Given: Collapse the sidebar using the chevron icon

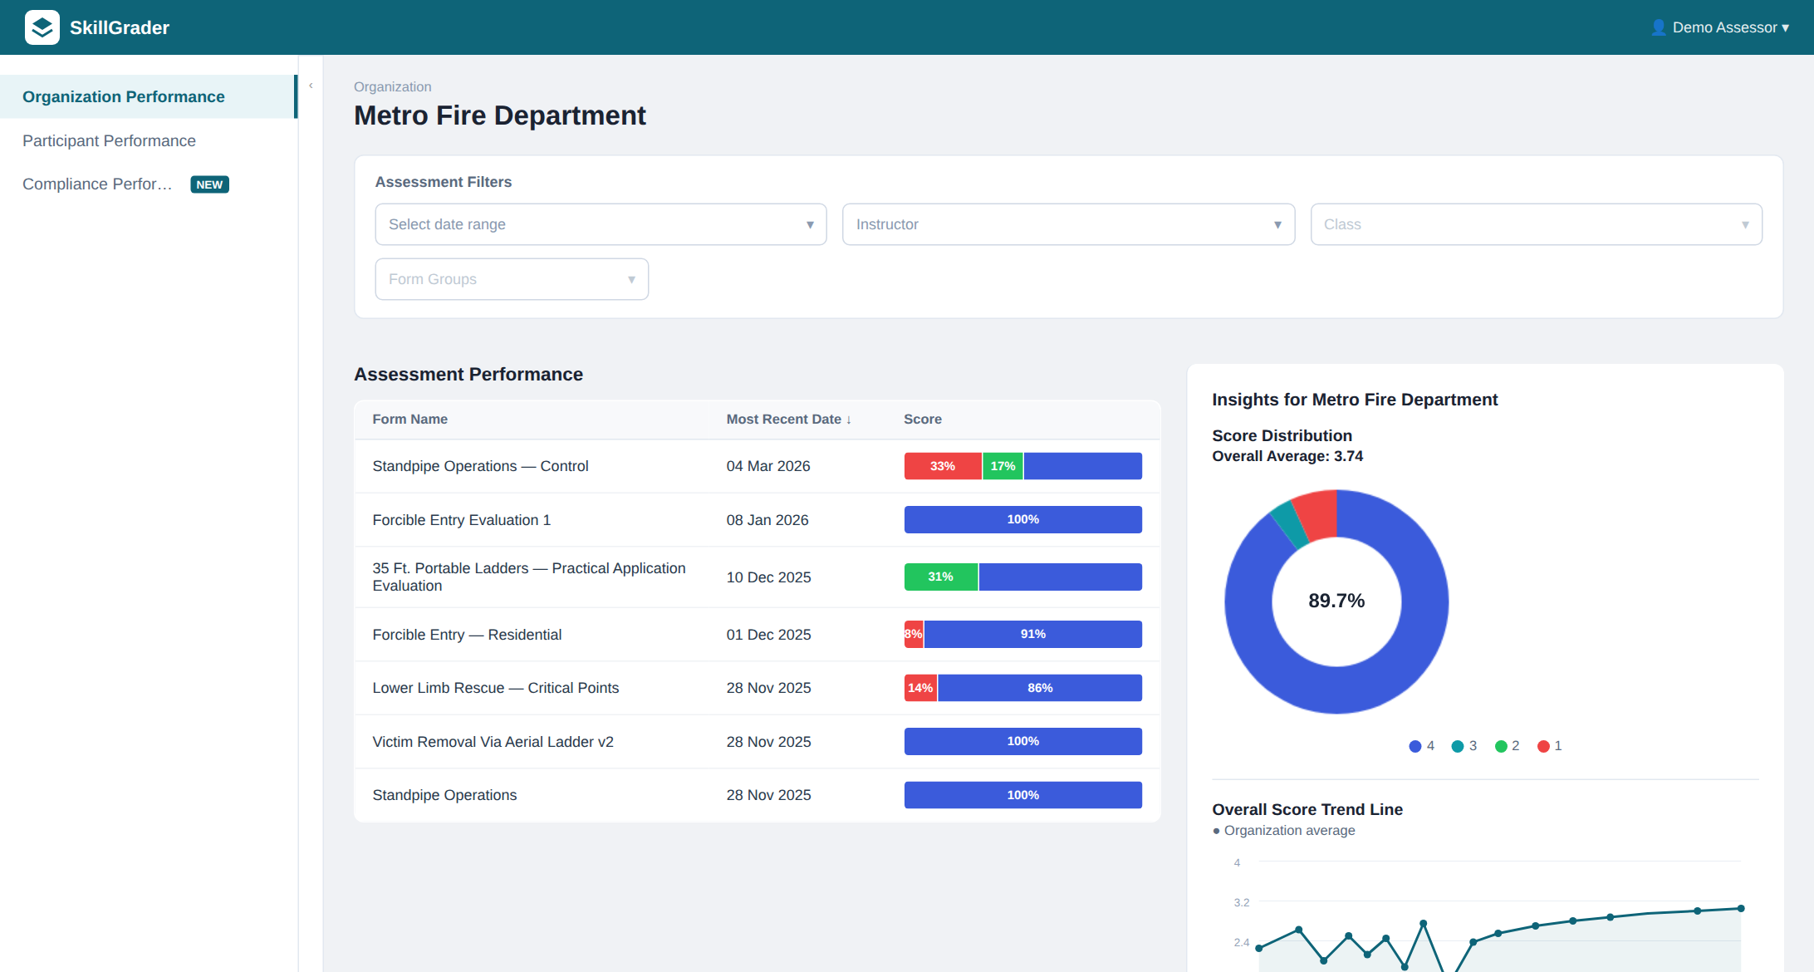Looking at the screenshot, I should point(310,84).
